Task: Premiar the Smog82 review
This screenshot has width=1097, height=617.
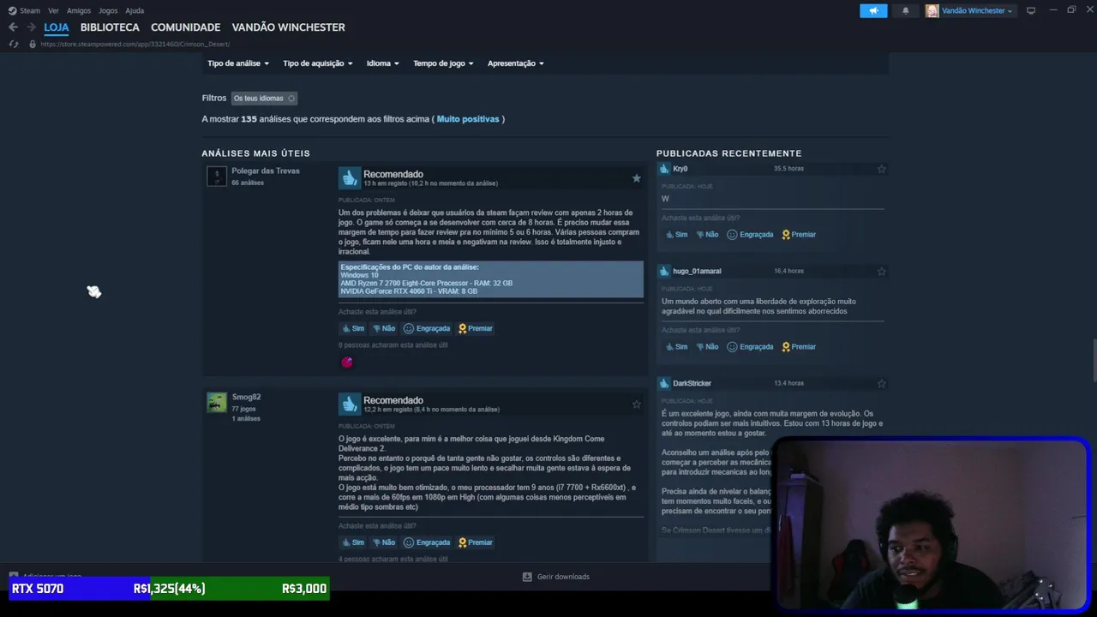Action: tap(475, 542)
